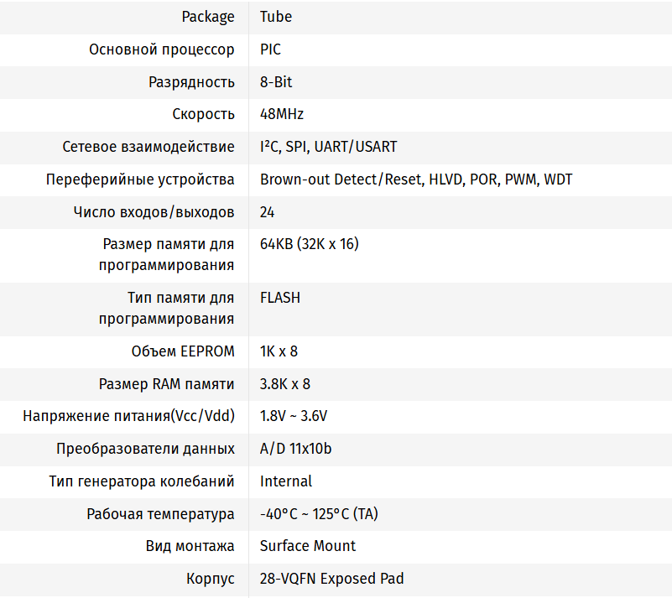The height and width of the screenshot is (598, 672).
Task: Click the '3.8K x 8' RAM value
Action: 285,384
